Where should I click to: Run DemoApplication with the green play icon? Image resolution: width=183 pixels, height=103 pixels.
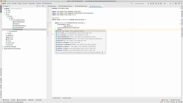pyautogui.click(x=148, y=3)
